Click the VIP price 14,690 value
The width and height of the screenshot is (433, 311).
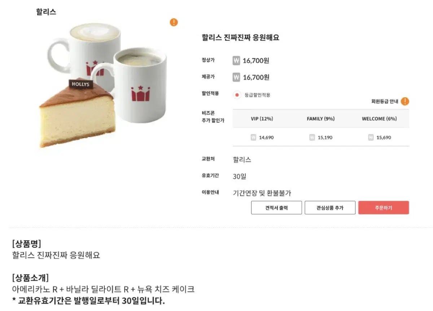click(266, 138)
